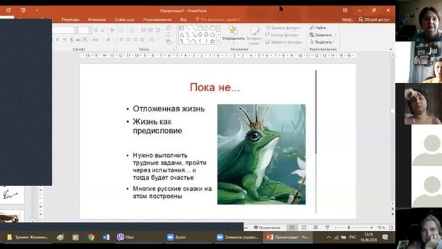The height and width of the screenshot is (249, 442).
Task: Center the paragraph text
Action: (128, 40)
